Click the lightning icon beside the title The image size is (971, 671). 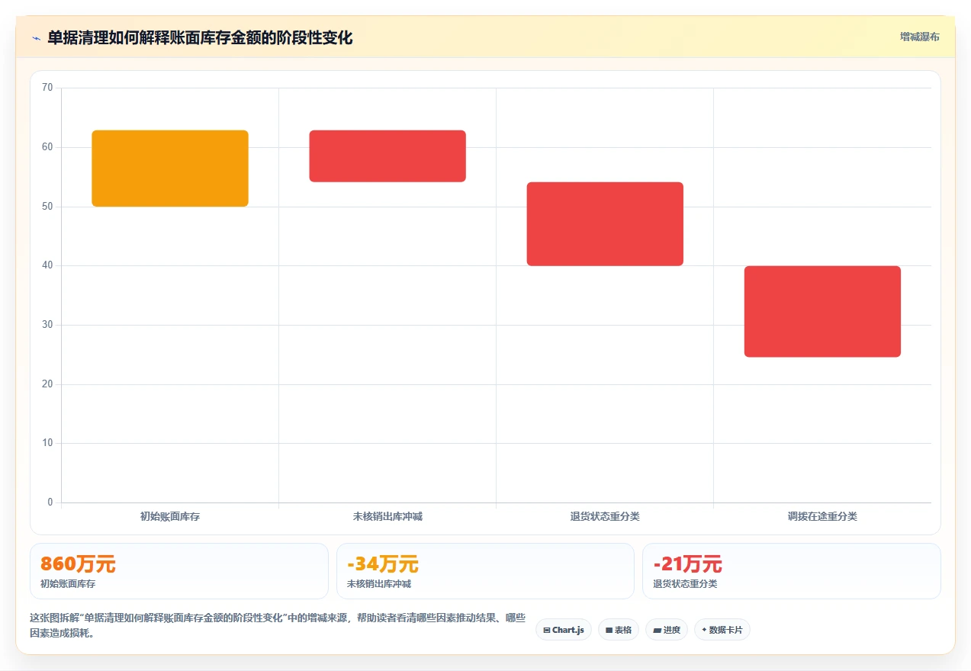tap(36, 38)
